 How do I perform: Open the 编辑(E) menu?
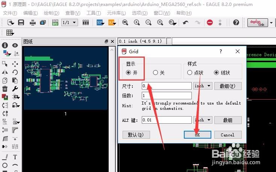tap(30, 13)
